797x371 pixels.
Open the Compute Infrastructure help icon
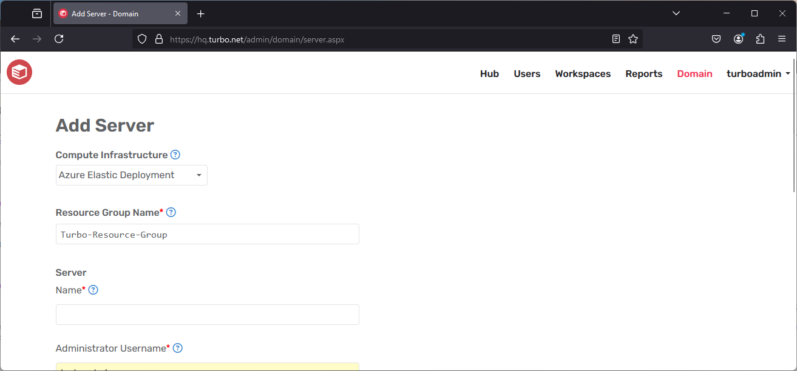tap(175, 155)
